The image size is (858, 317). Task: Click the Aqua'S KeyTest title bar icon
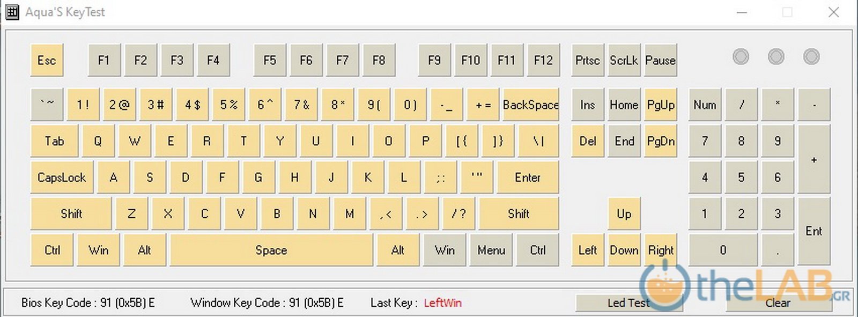(x=12, y=12)
